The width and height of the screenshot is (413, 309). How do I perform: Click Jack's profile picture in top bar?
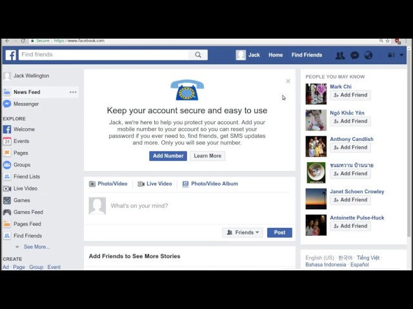click(x=241, y=55)
